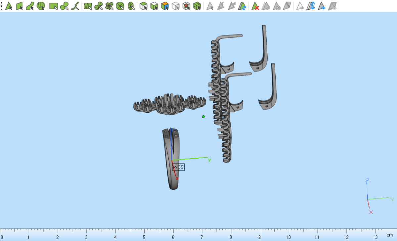
Task: Click the orange and blue cube icon
Action: coord(165,6)
